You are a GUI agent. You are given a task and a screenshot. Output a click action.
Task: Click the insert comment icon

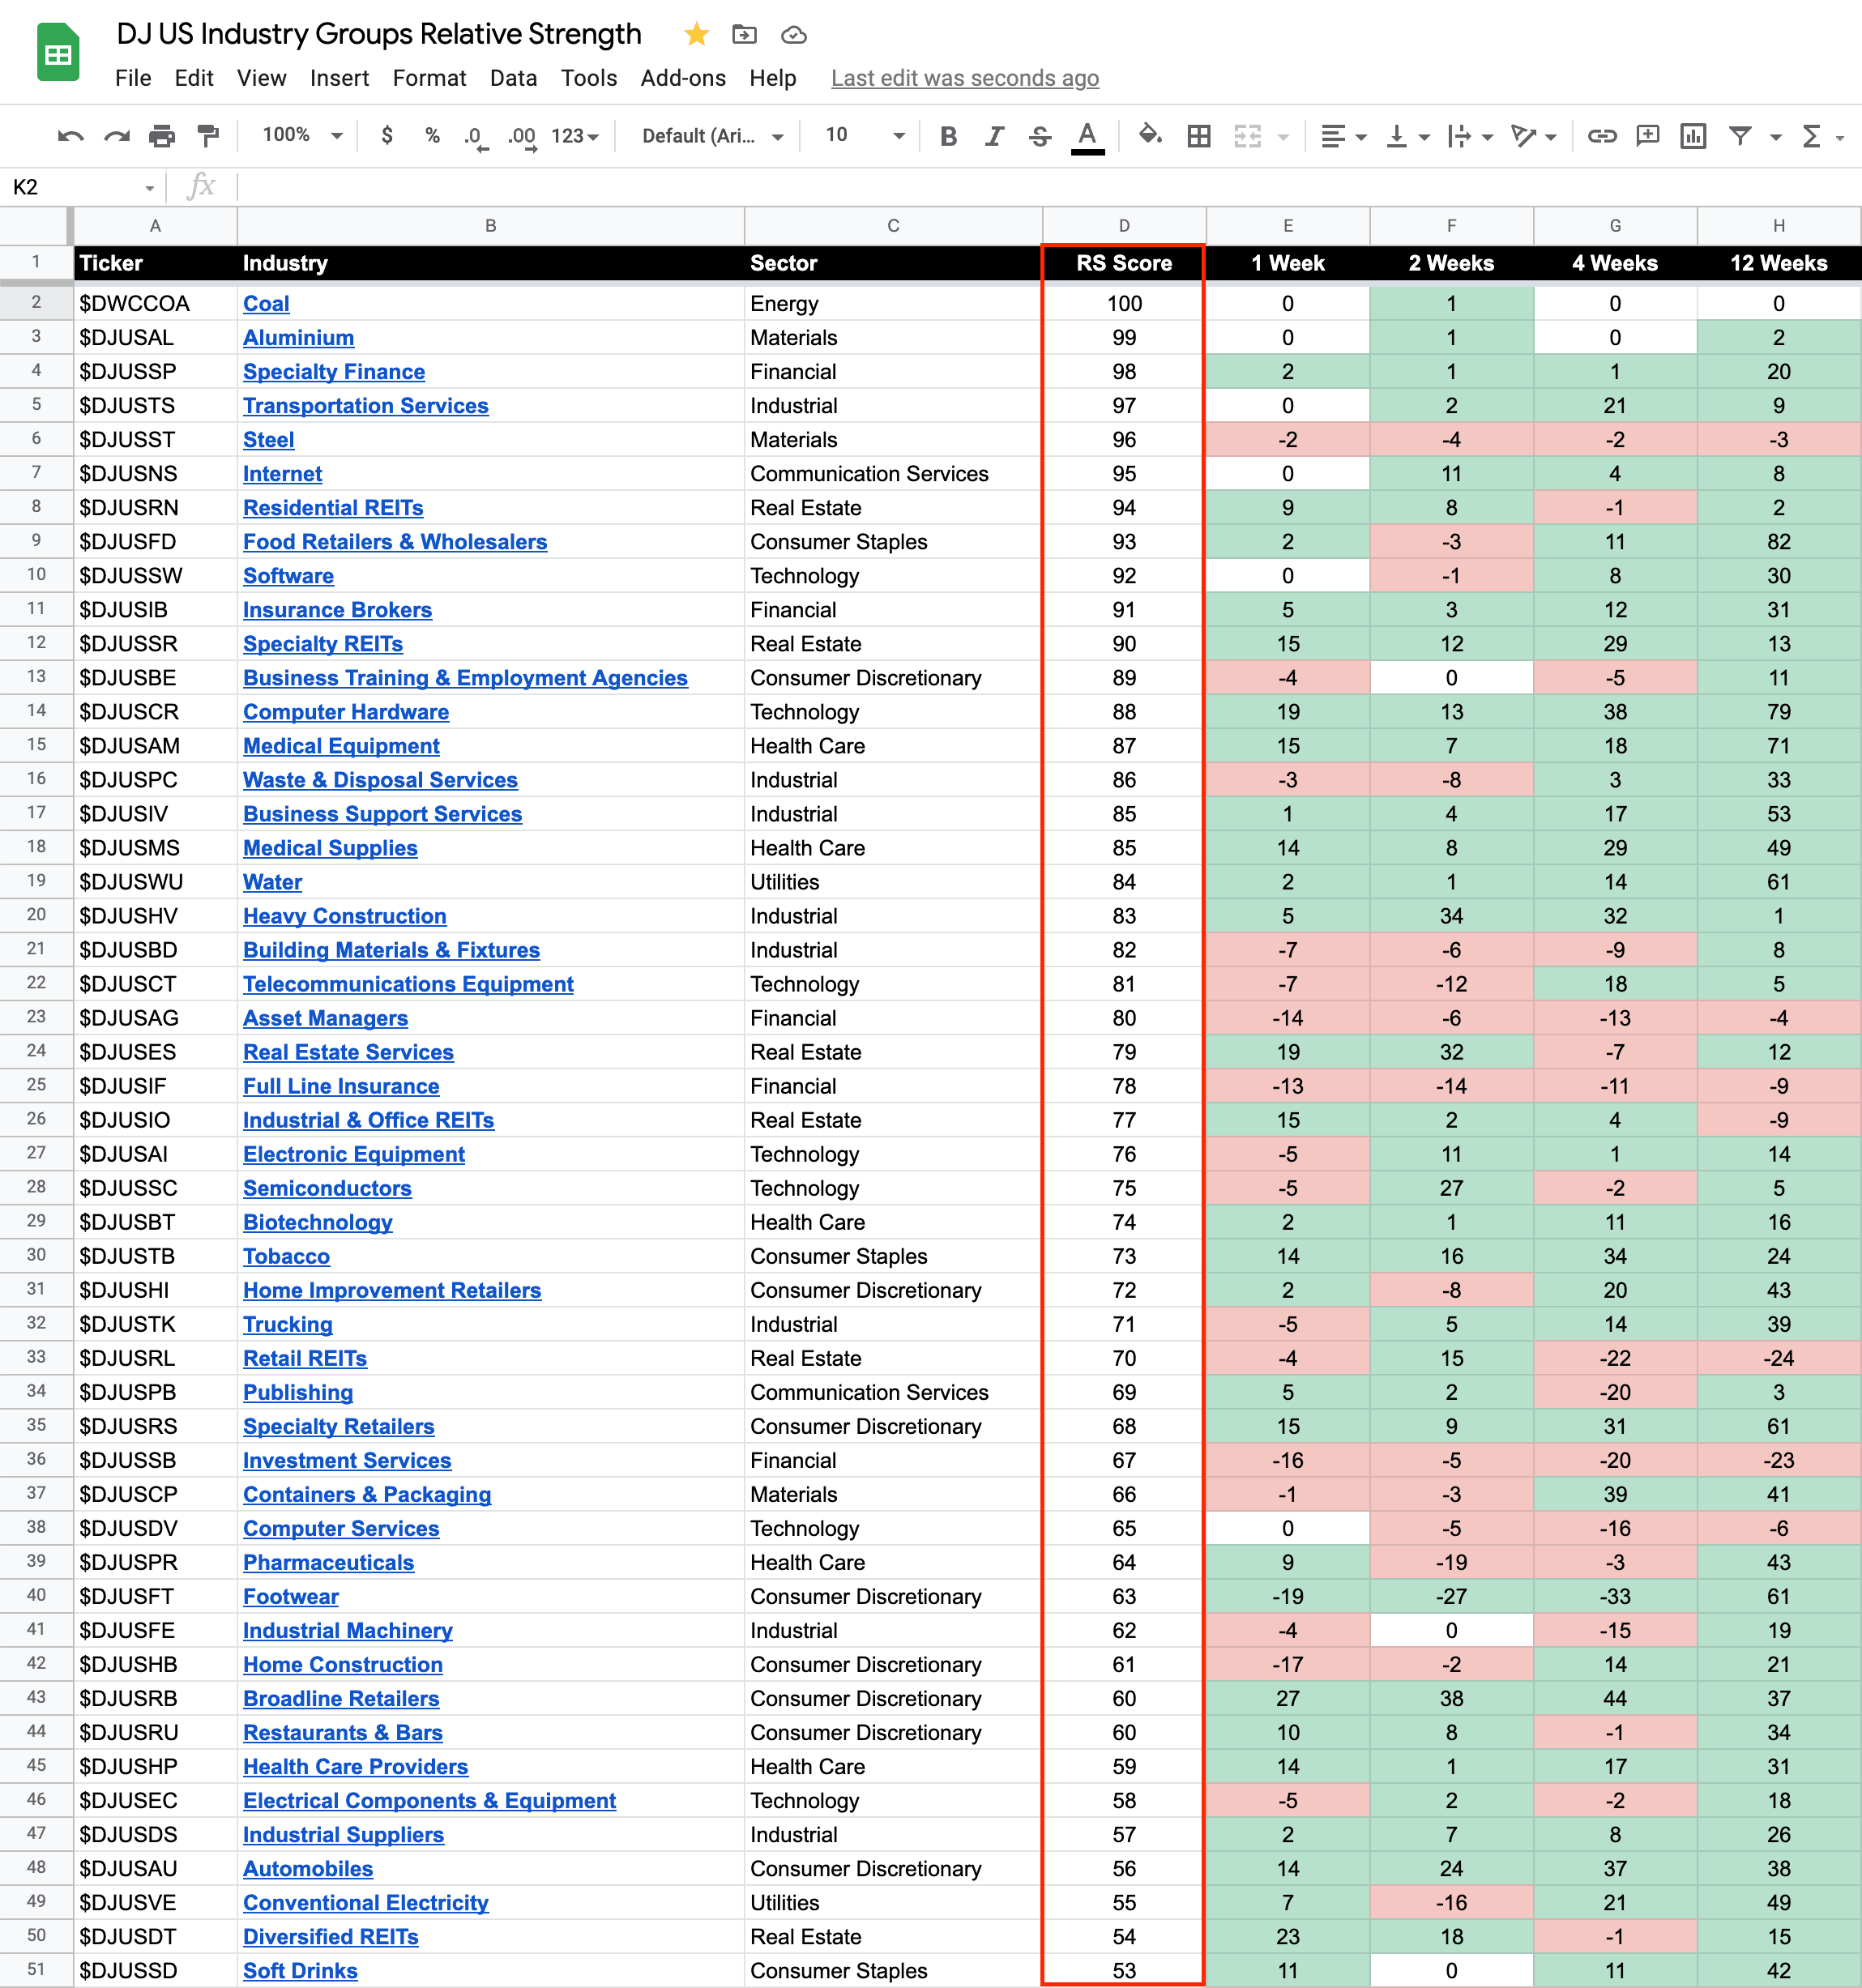[x=1648, y=136]
